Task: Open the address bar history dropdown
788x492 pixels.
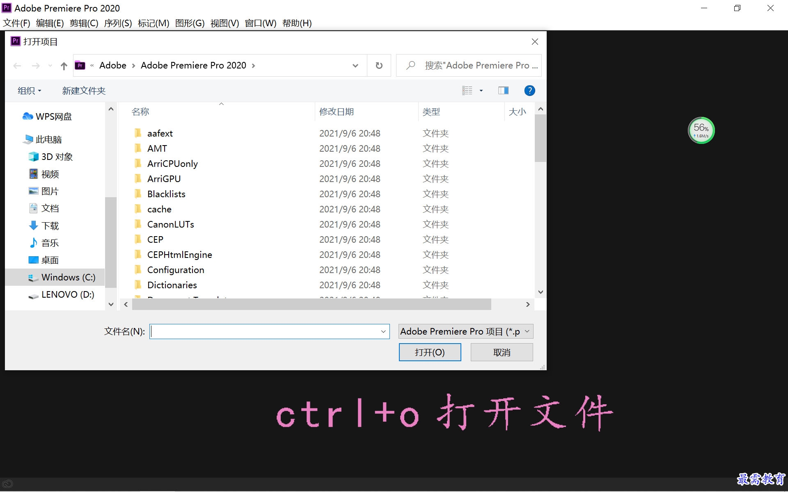Action: coord(355,66)
